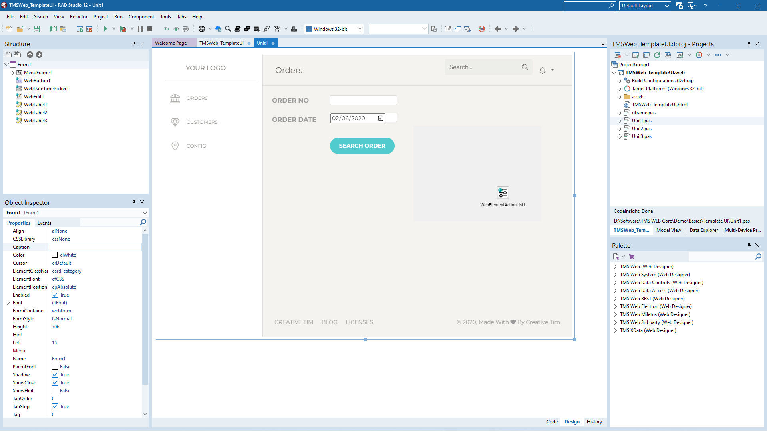
Task: Click the SEARCH ORDER button
Action: point(362,146)
